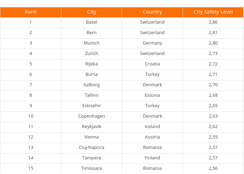Click the Tallinn city cell
This screenshot has height=174, width=244.
(91, 95)
